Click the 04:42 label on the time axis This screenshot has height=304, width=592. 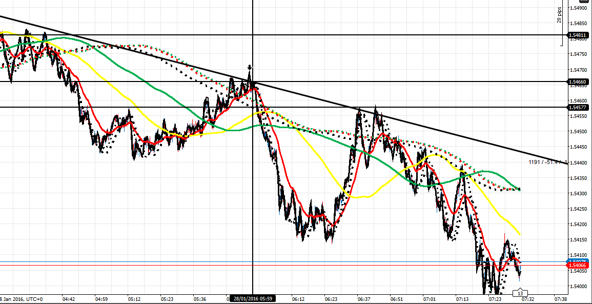point(69,298)
